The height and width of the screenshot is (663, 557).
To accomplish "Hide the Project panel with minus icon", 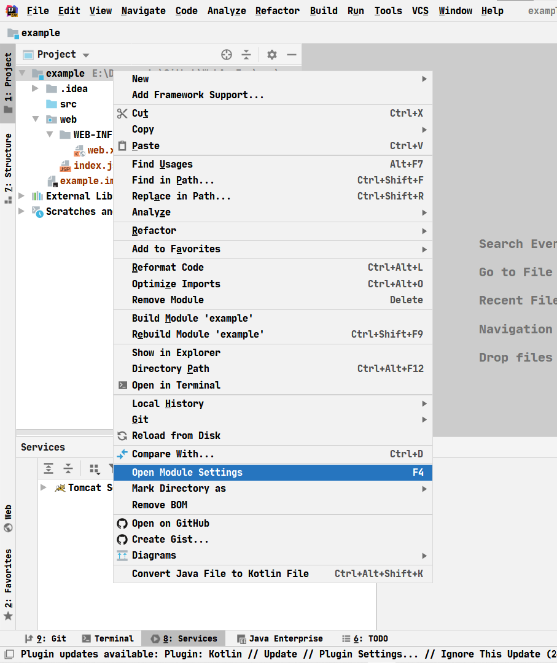I will tap(292, 55).
